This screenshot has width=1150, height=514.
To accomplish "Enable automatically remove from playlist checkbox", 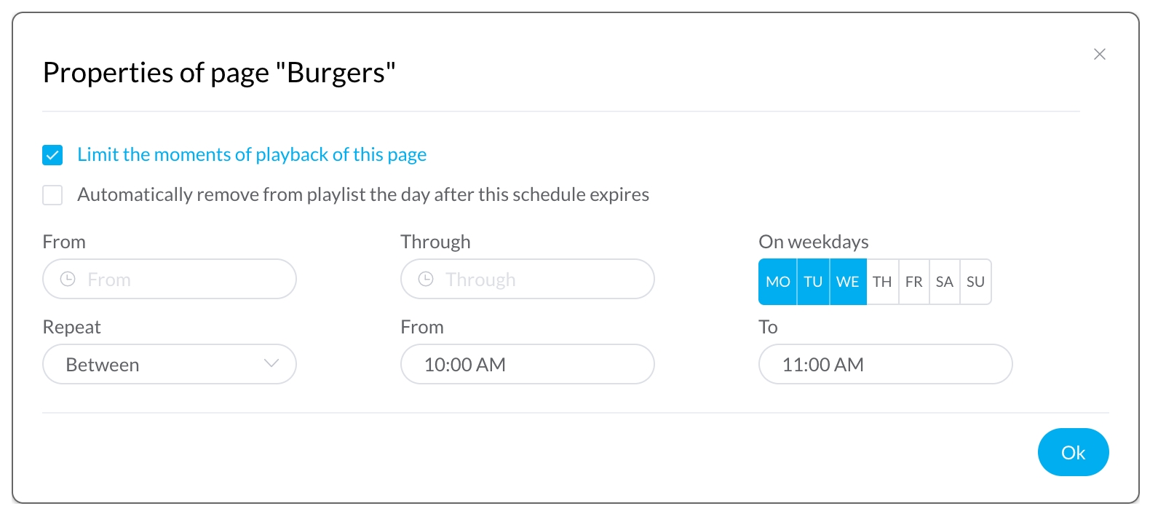I will coord(52,195).
